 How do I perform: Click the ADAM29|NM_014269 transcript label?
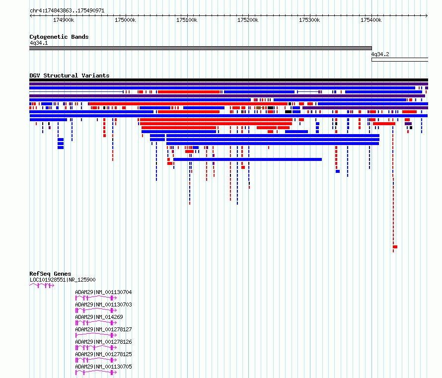(99, 317)
